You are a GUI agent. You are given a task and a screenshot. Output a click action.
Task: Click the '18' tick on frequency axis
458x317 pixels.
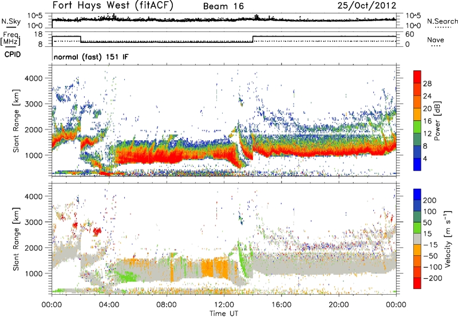(38, 34)
